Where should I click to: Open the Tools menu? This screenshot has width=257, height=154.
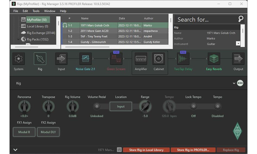(36, 11)
